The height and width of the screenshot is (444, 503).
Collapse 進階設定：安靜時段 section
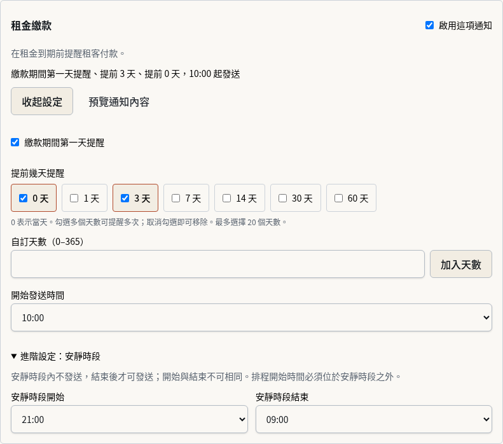56,356
